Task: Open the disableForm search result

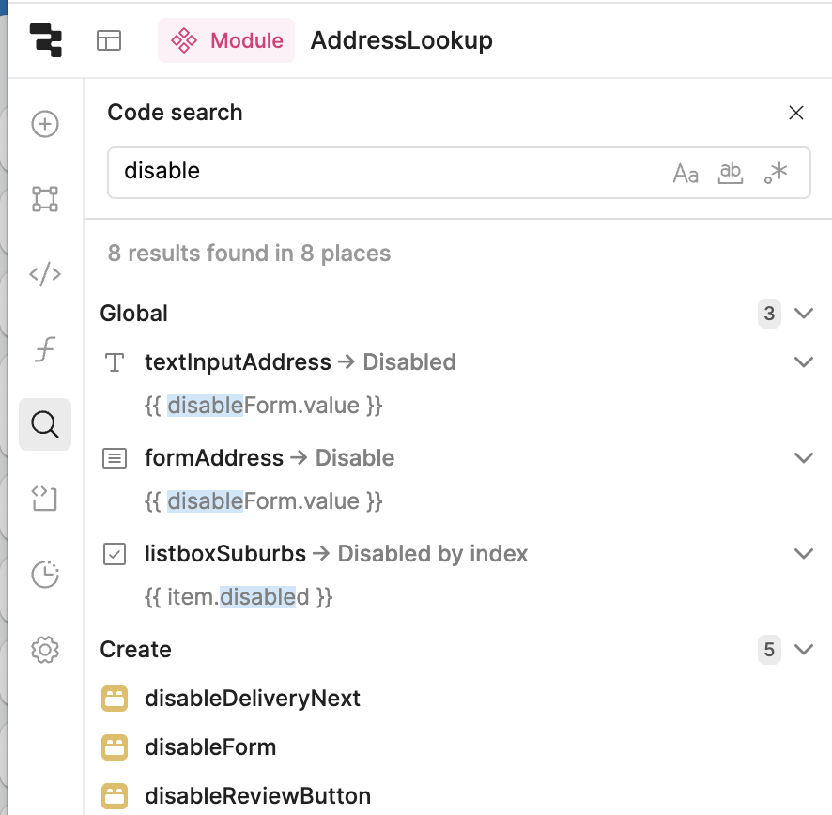Action: click(x=210, y=747)
